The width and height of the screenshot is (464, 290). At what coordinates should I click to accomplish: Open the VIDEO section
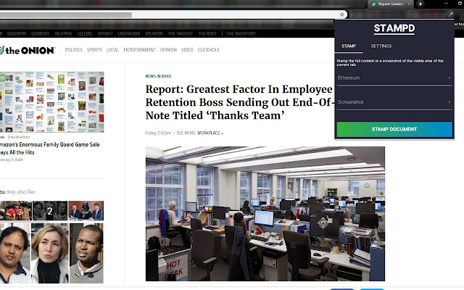(187, 50)
